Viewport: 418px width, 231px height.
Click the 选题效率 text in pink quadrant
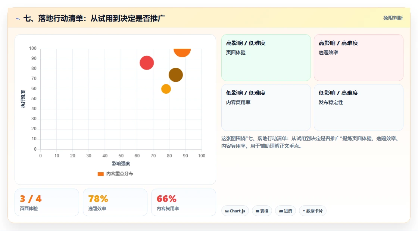pos(328,52)
